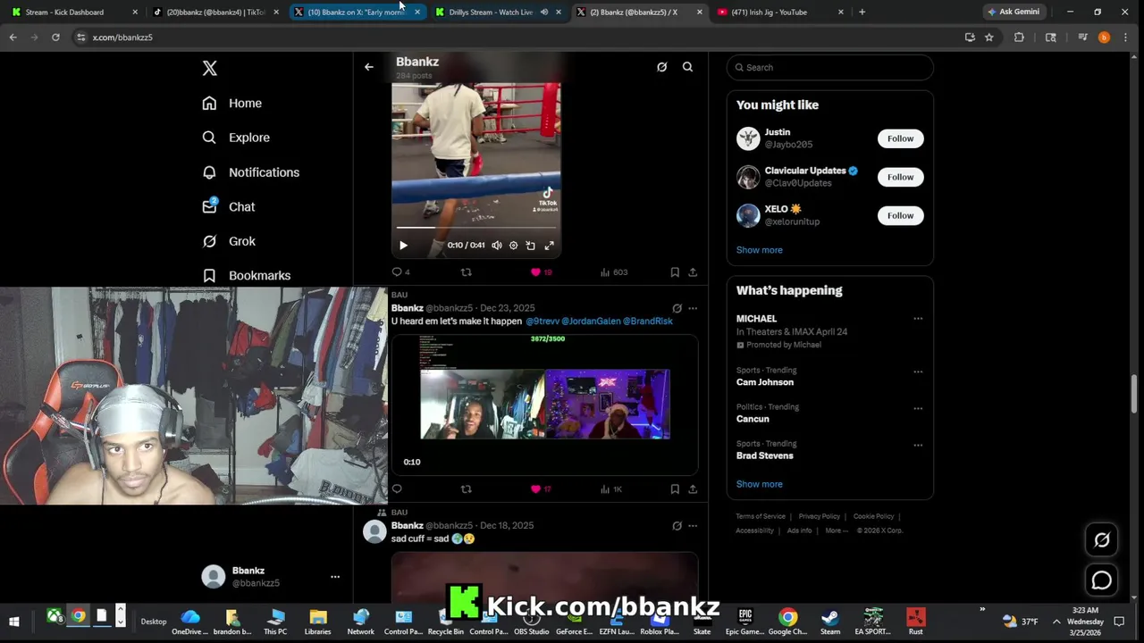1144x643 pixels.
Task: Click Show more under What's happening
Action: 759,484
